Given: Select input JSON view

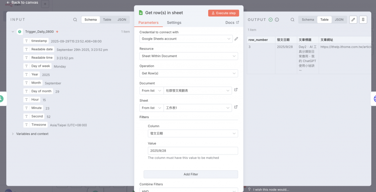Looking at the screenshot, I should 122,20.
